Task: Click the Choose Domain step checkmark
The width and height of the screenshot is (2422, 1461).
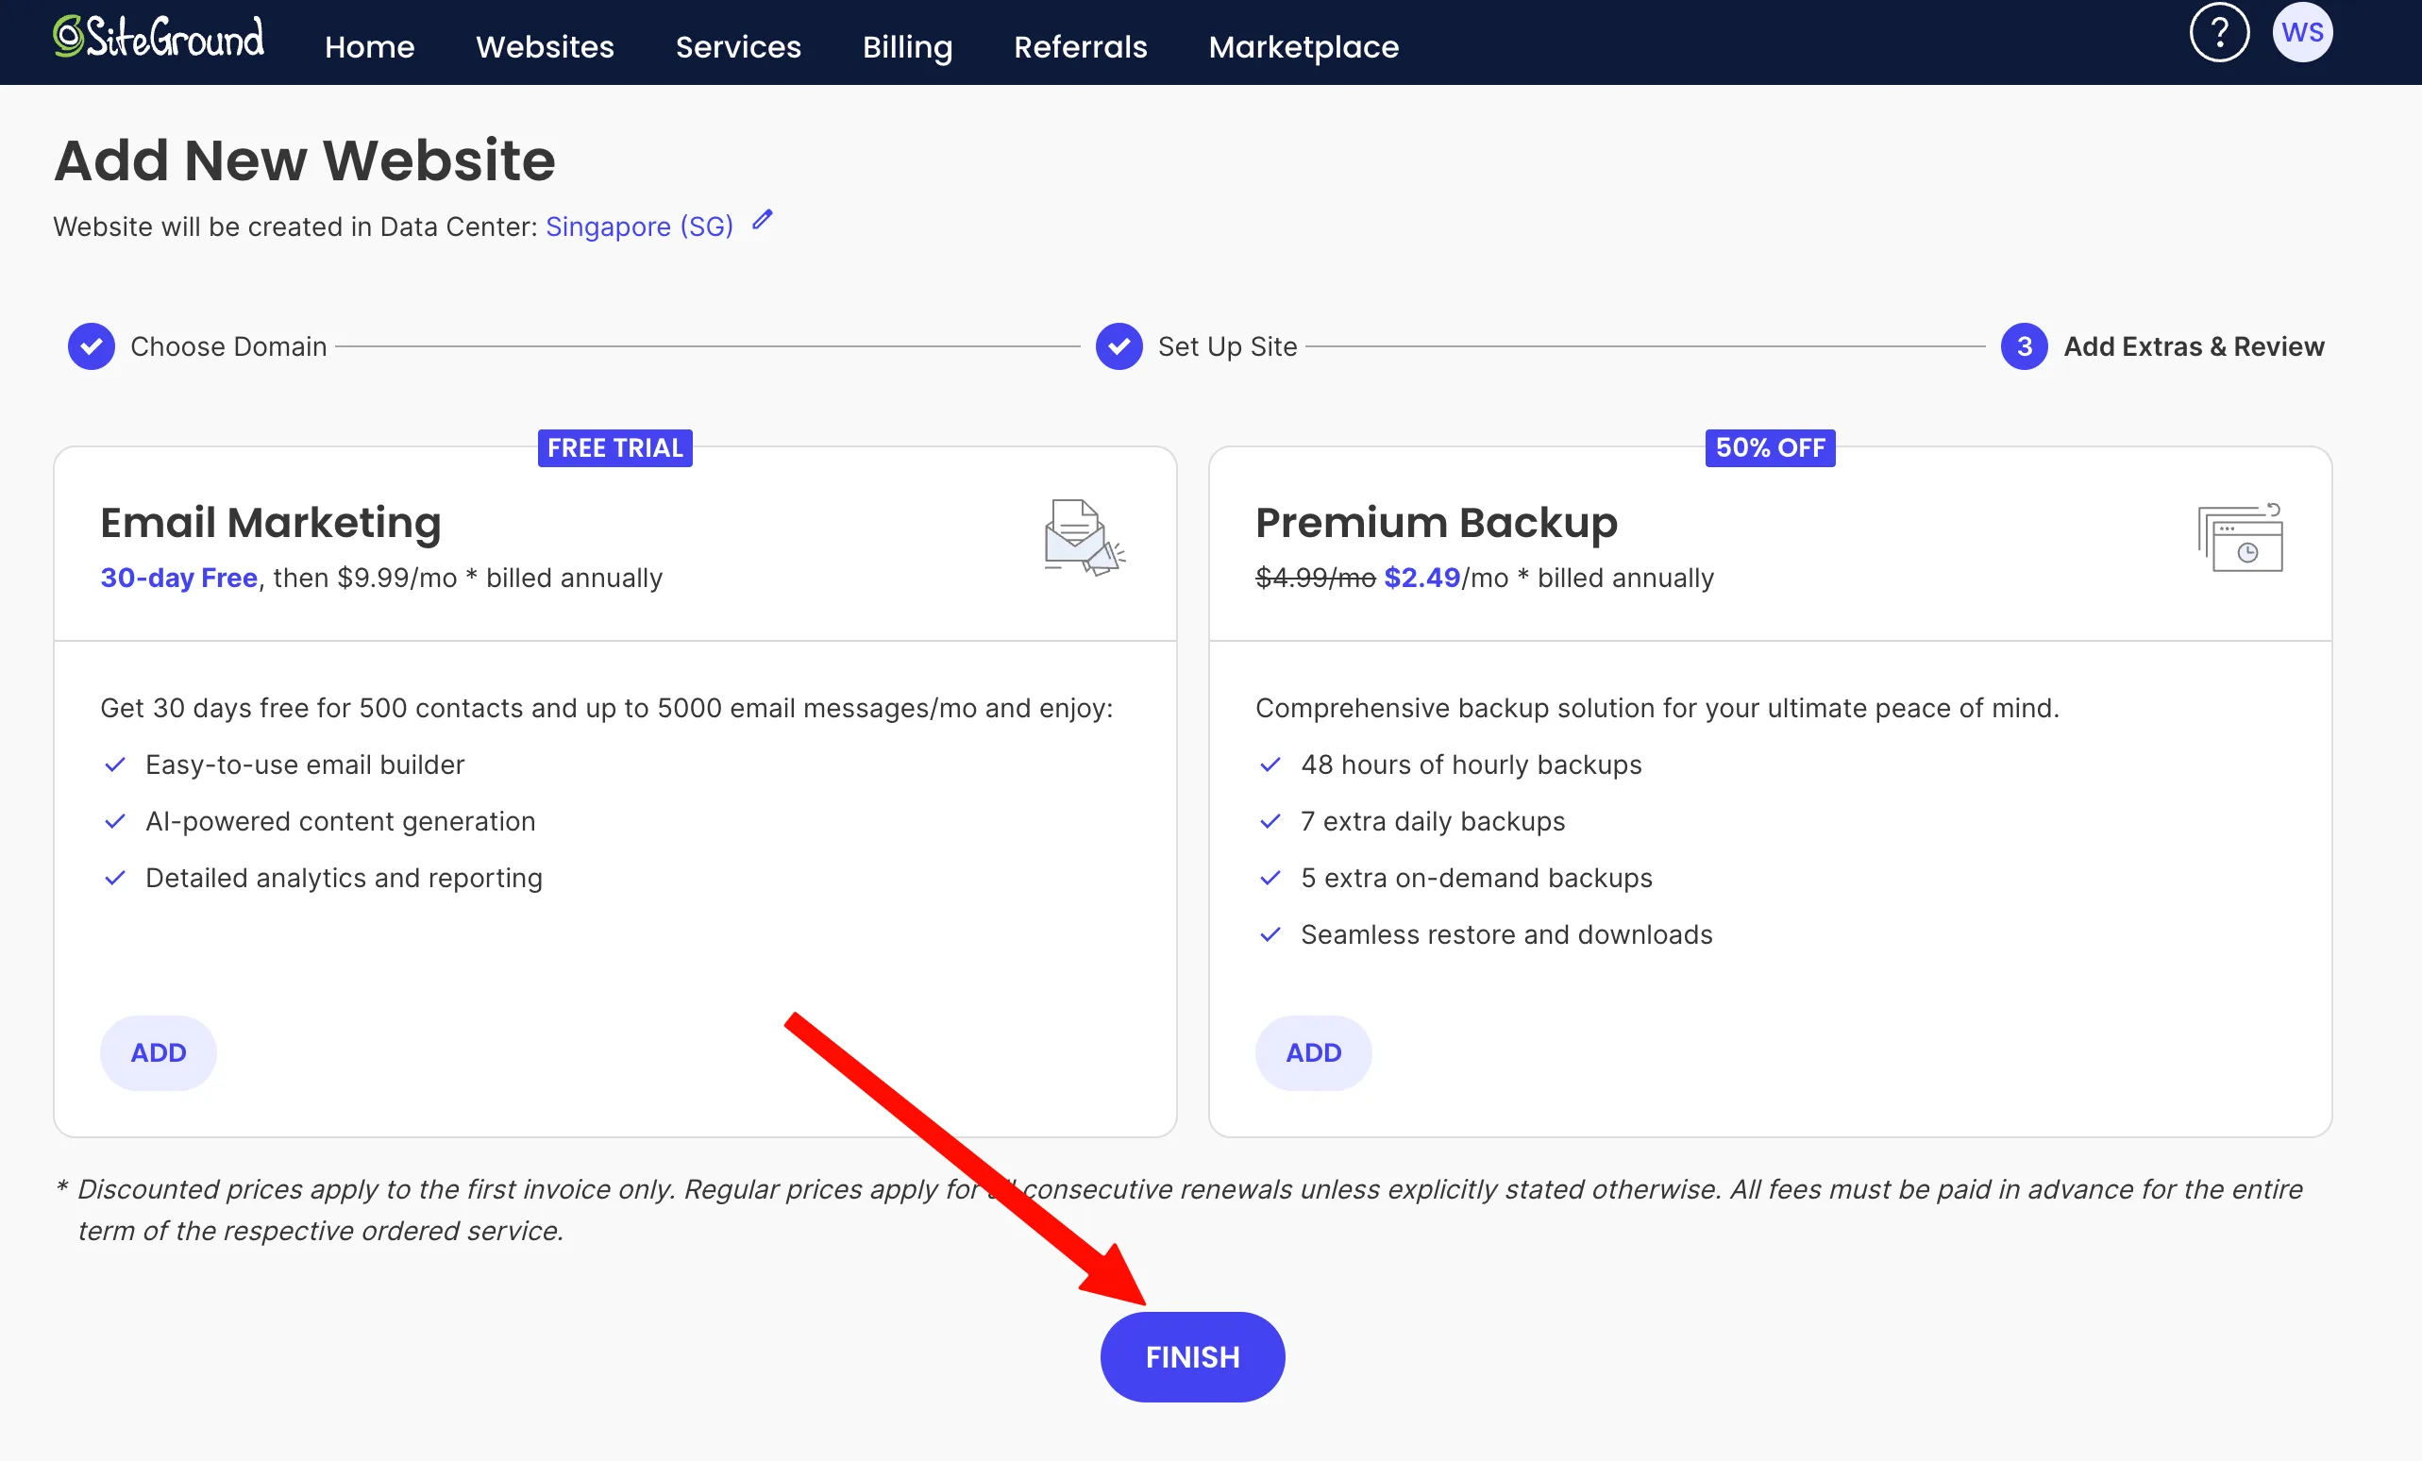Action: pos(92,346)
